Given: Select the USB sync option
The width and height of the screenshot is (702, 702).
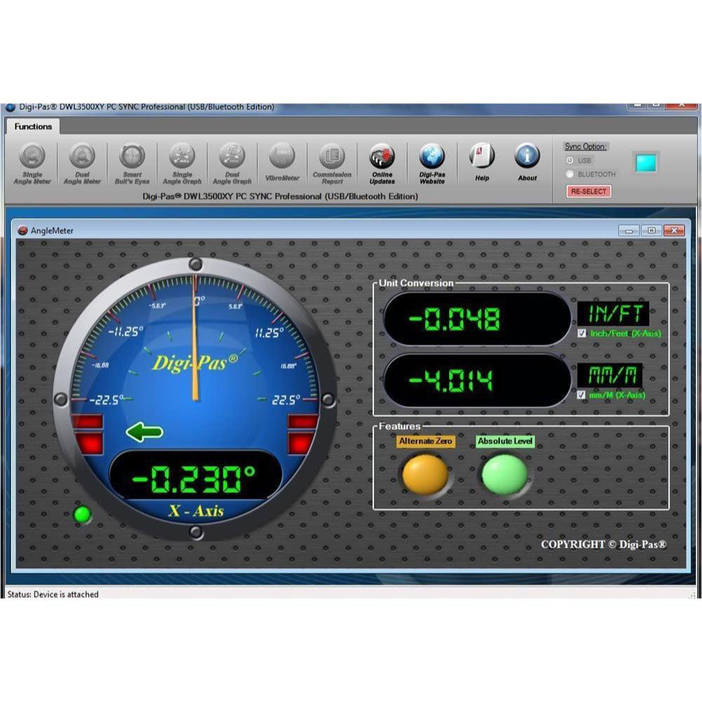Looking at the screenshot, I should tap(569, 160).
